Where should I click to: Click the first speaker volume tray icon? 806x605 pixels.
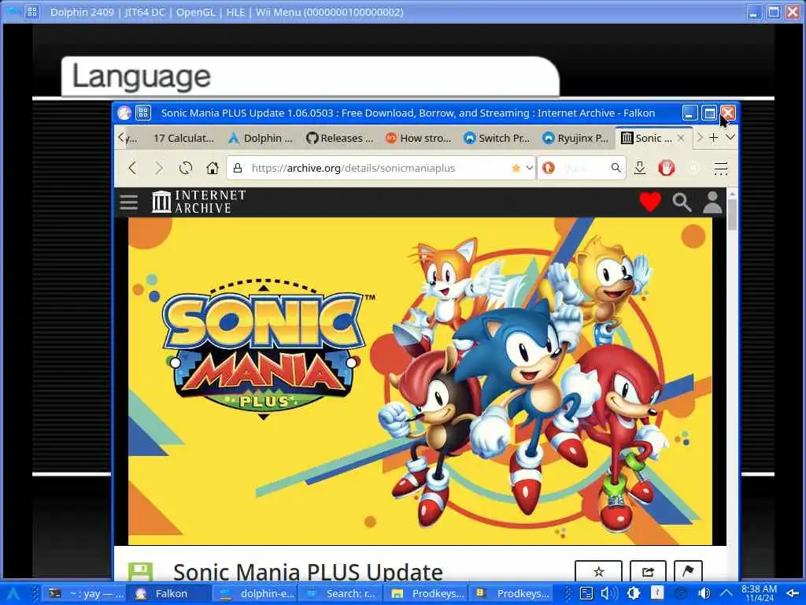tap(609, 594)
